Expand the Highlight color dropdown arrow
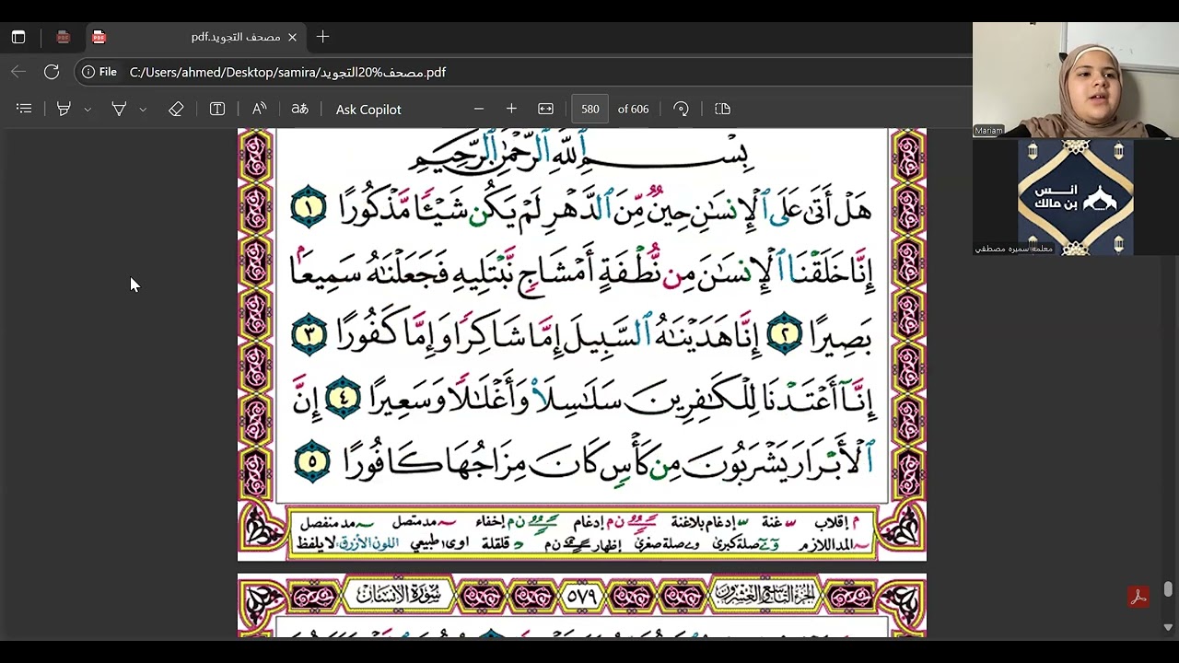Screen dimensions: 1179x663 coord(88,109)
